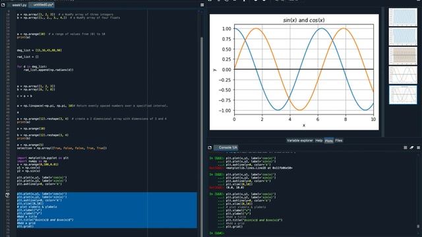Click the console interrupt kernel icon
422x237 pixels.
click(x=406, y=147)
